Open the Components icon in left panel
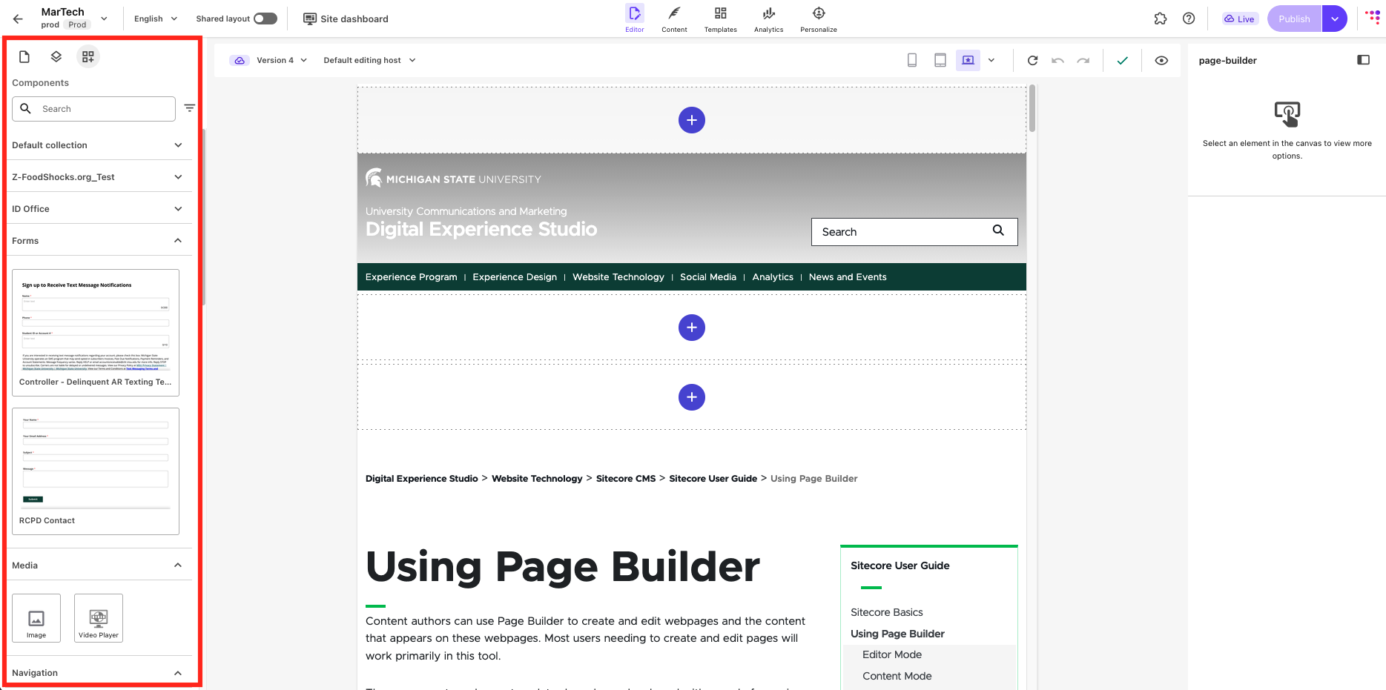The height and width of the screenshot is (690, 1386). tap(88, 57)
